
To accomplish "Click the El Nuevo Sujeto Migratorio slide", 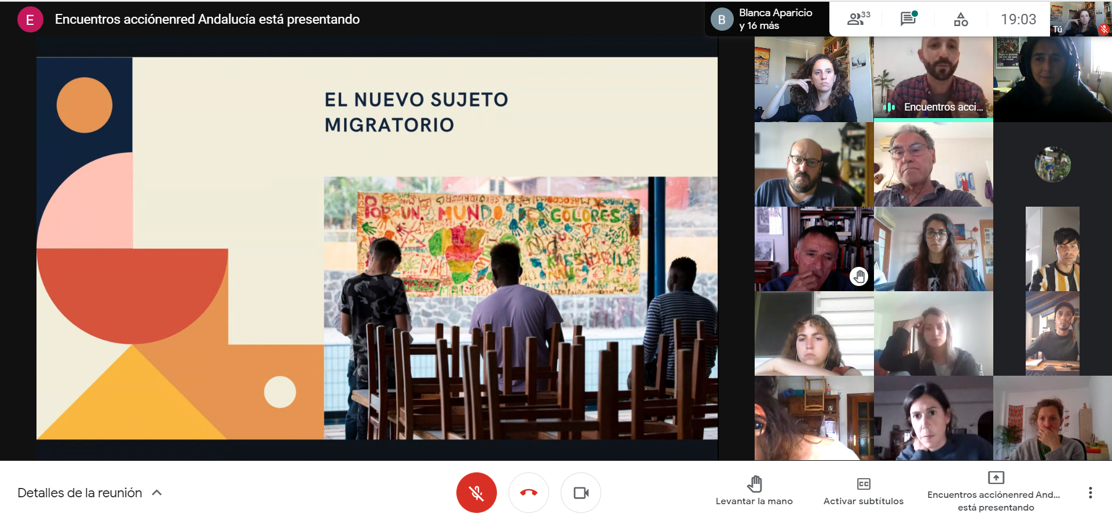I will pos(376,248).
